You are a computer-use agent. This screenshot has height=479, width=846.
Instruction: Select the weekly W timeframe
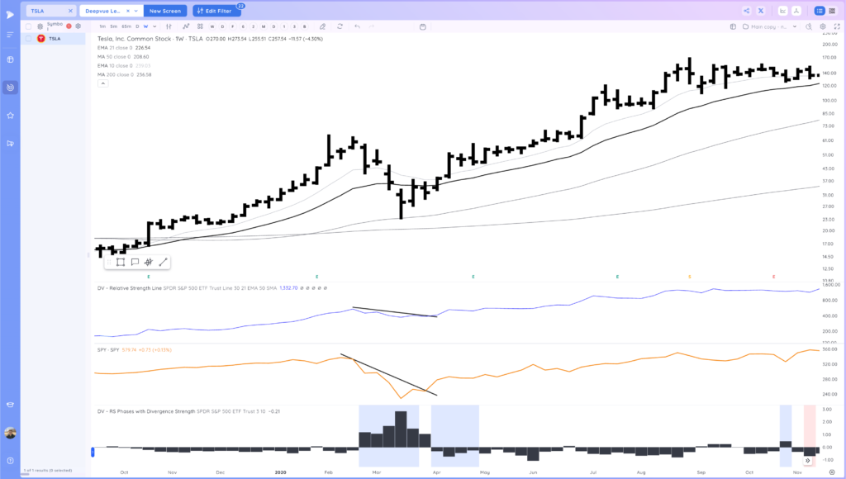click(145, 26)
